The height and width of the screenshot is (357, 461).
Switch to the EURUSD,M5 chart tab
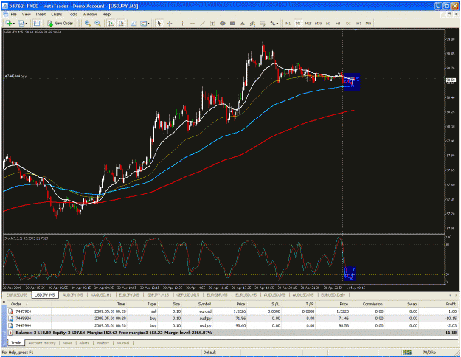(17, 294)
